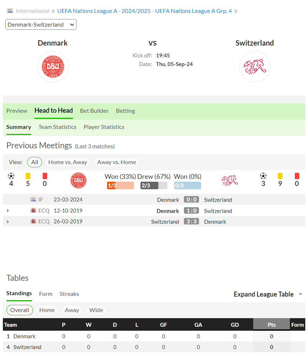Screen dimensions: 306x358
Task: Click Denmark's goals football icon in the stats
Action: point(11,176)
